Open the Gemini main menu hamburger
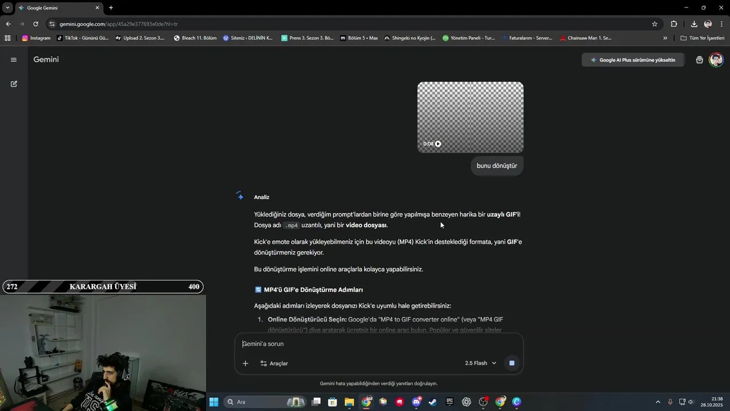730x411 pixels. [14, 59]
